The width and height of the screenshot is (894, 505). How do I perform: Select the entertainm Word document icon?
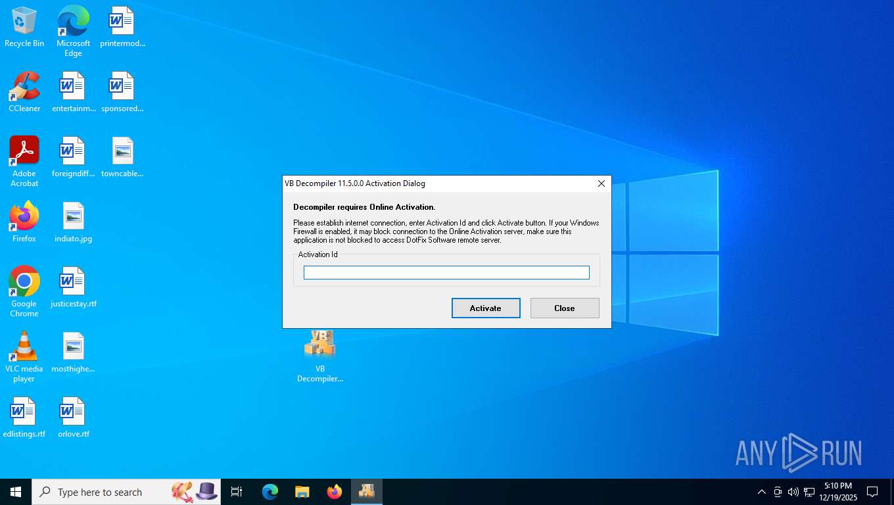pos(73,92)
